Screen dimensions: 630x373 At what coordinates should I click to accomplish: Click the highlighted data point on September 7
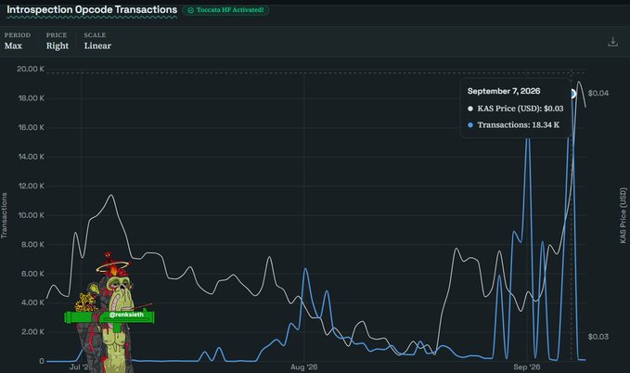(572, 94)
